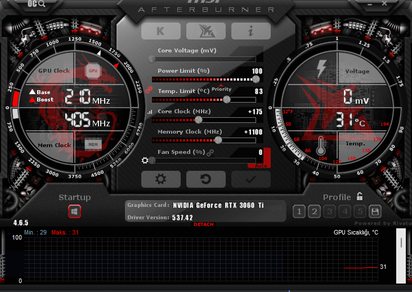Select profile slot 4

[344, 211]
